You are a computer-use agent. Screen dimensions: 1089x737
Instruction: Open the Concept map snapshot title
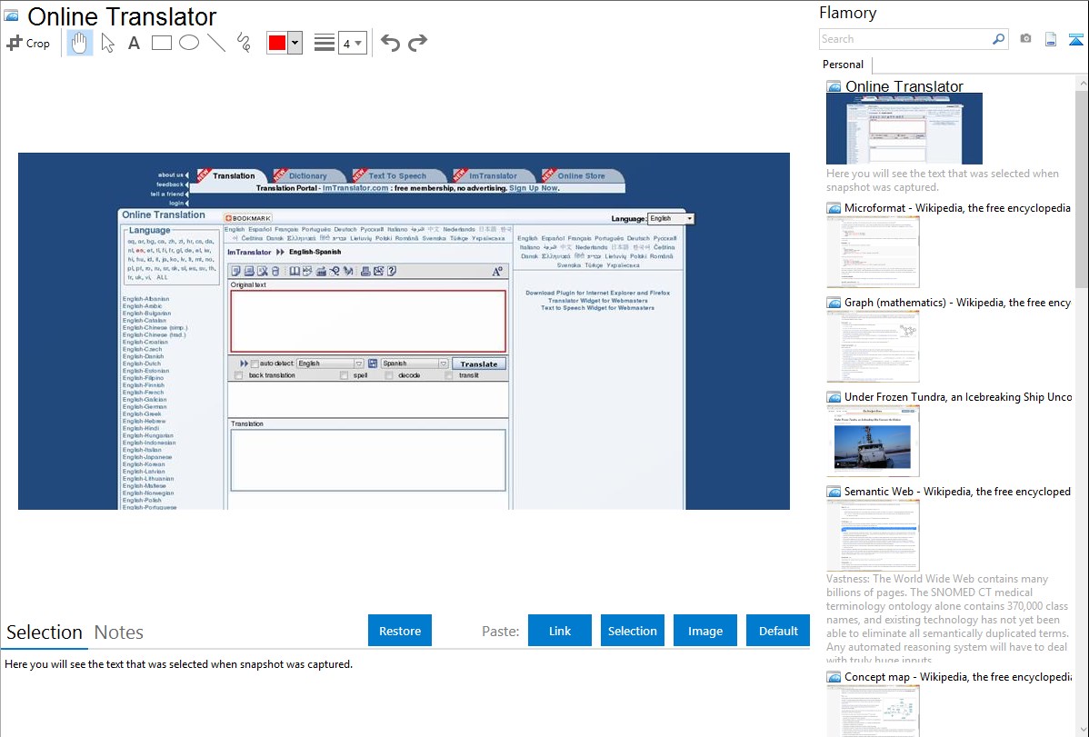click(958, 676)
